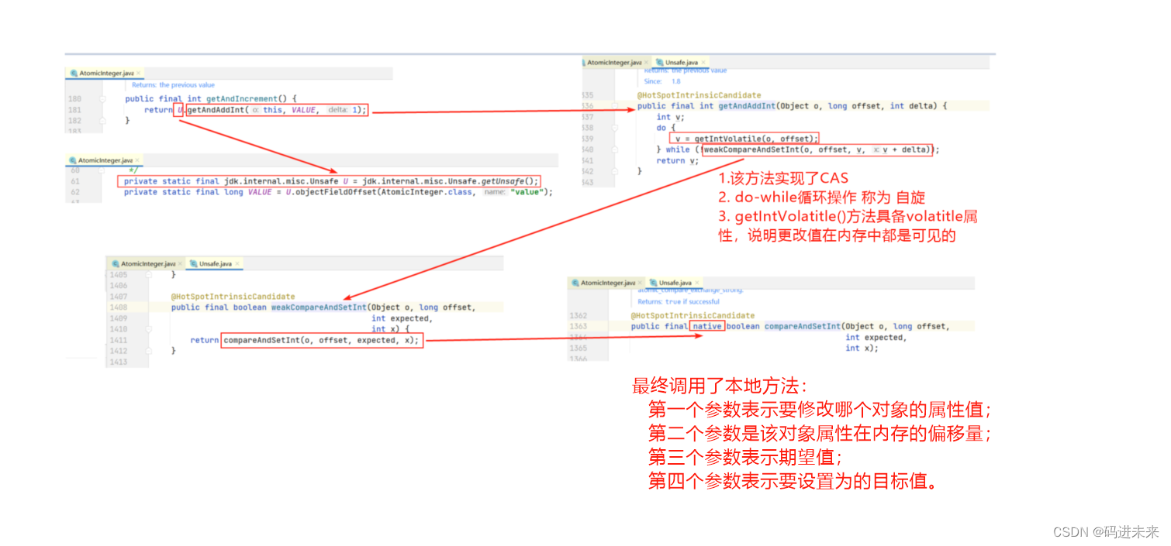
Task: Click getUnsafe() call on line 61
Action: click(507, 181)
